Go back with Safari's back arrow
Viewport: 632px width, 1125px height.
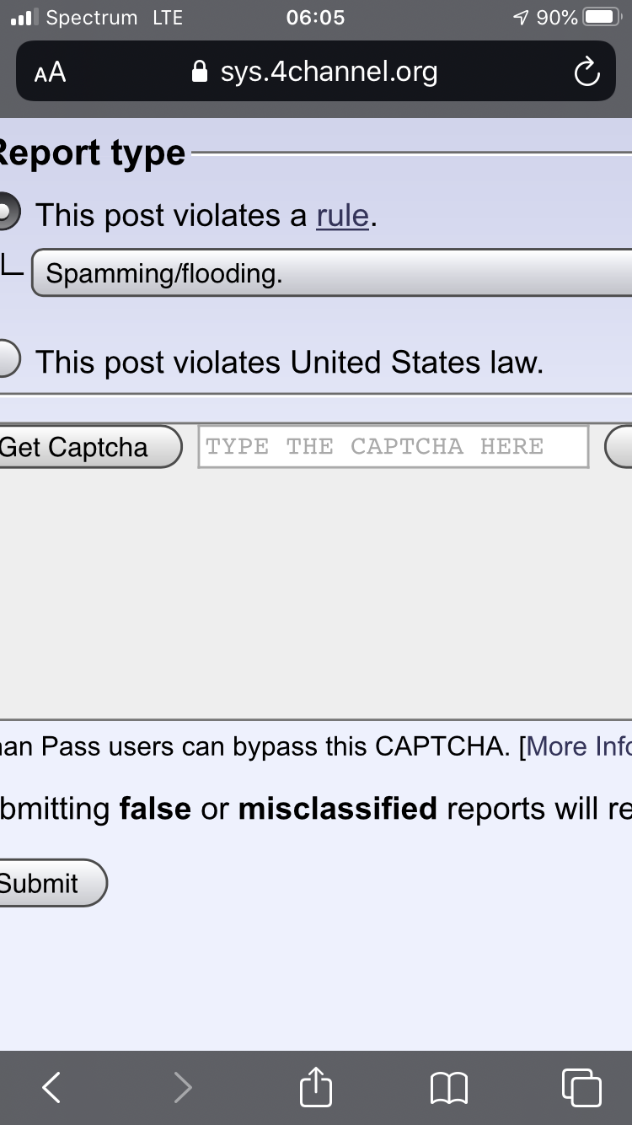tap(51, 1087)
